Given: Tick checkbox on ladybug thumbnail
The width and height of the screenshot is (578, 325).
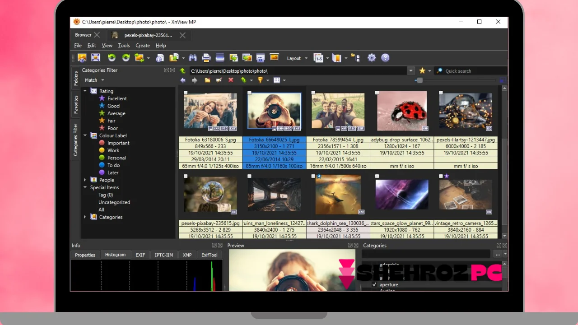Looking at the screenshot, I should click(377, 93).
